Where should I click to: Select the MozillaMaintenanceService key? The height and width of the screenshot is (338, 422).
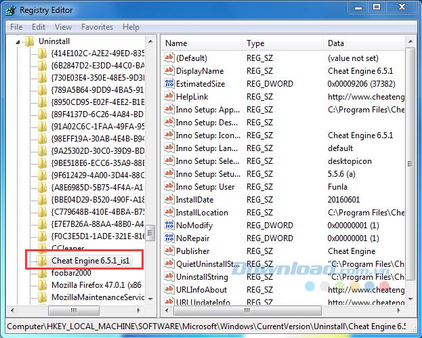[x=98, y=297]
